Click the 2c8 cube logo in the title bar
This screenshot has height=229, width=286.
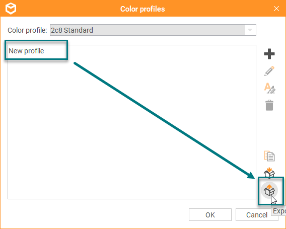[x=11, y=9]
